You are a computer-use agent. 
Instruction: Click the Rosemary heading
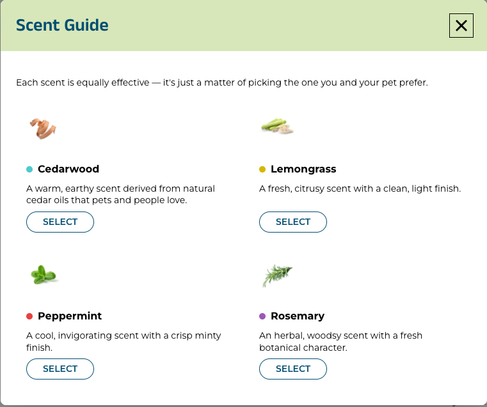(x=298, y=316)
